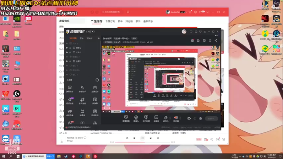Add a 直播屏幕 screen capture source
283x159 pixels.
126,119
